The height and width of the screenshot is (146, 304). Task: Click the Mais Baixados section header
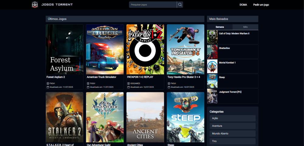tap(233, 19)
